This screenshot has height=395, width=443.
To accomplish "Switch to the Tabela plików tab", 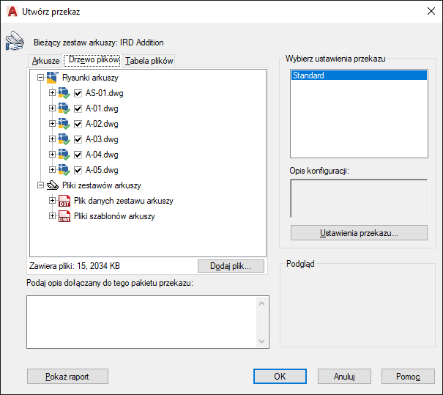I will (149, 61).
